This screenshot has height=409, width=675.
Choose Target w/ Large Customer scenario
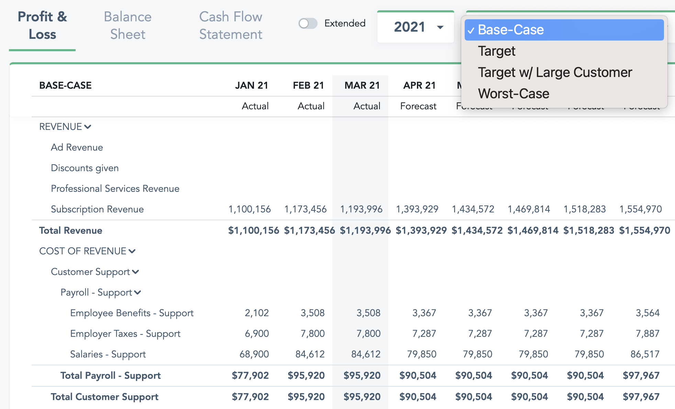tap(555, 73)
